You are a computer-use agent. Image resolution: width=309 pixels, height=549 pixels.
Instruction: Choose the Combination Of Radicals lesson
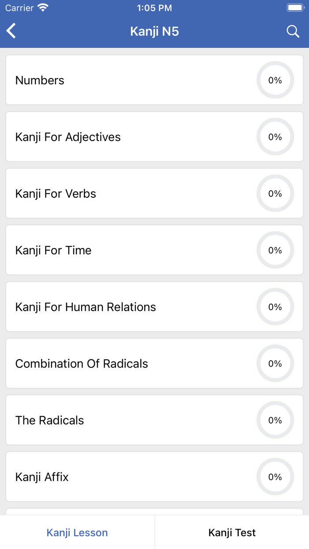pyautogui.click(x=82, y=364)
